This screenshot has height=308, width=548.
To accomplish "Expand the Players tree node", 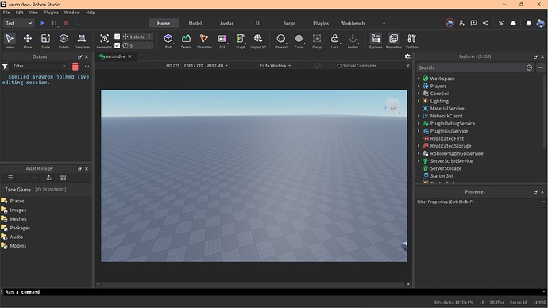I will pyautogui.click(x=419, y=86).
